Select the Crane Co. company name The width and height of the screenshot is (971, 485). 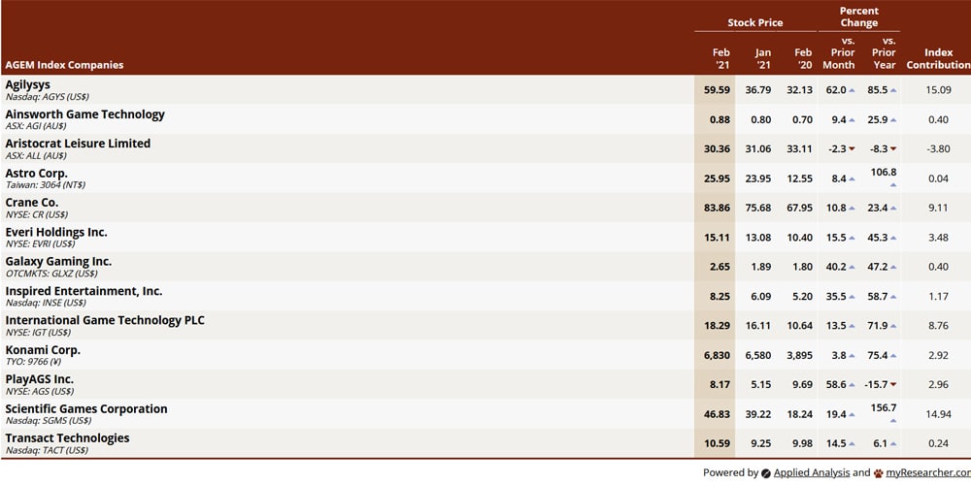point(32,203)
